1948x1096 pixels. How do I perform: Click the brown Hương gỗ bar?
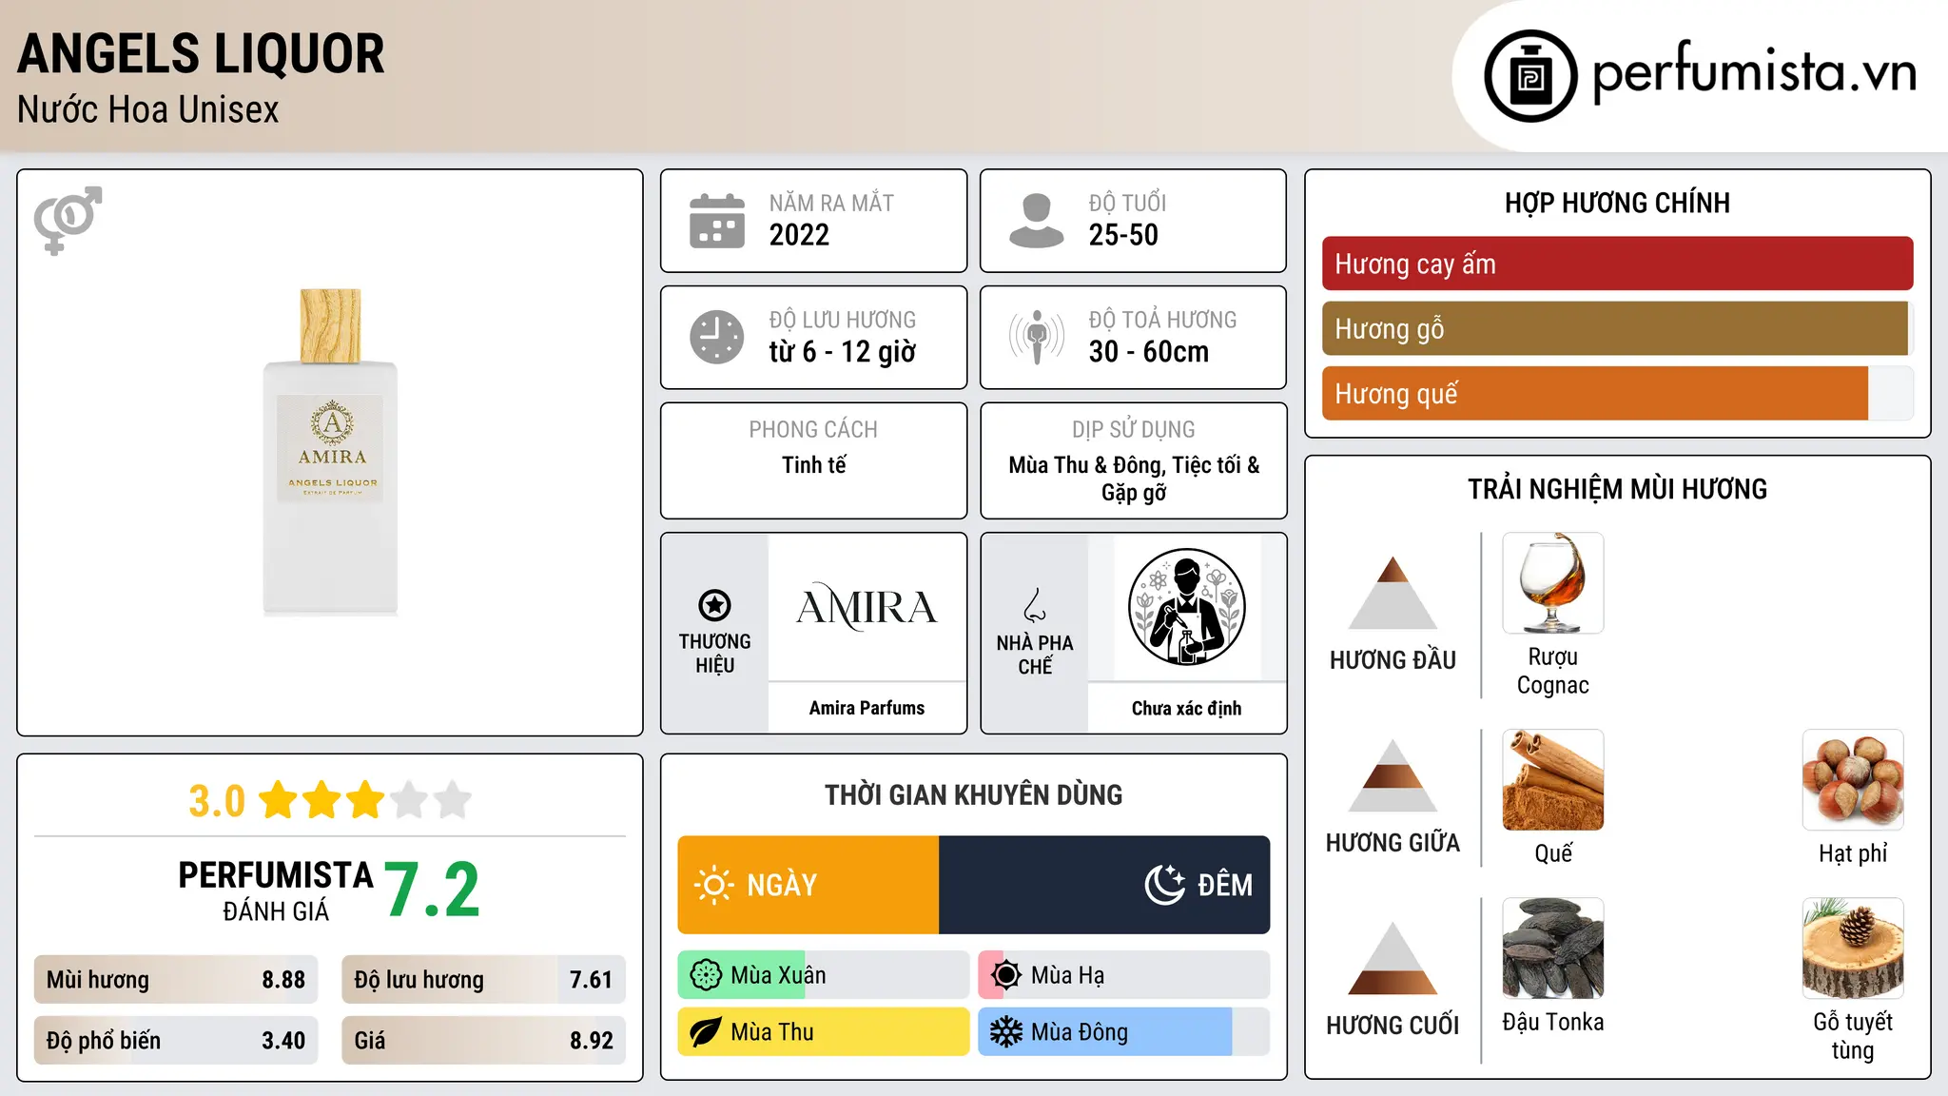[1615, 328]
